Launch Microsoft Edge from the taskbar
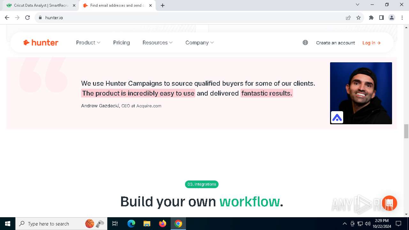This screenshot has height=230, width=409. click(x=131, y=224)
